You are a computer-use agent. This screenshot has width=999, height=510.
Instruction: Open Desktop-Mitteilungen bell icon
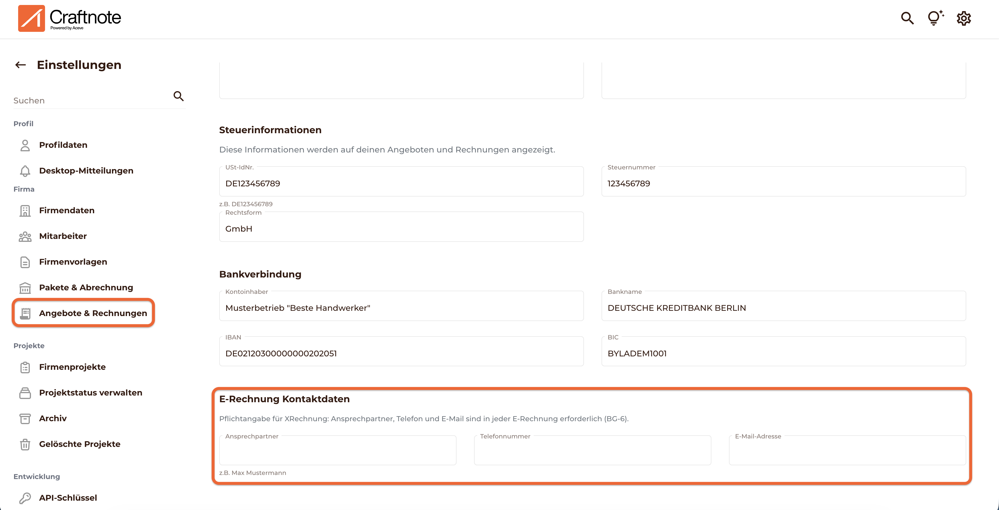(25, 171)
